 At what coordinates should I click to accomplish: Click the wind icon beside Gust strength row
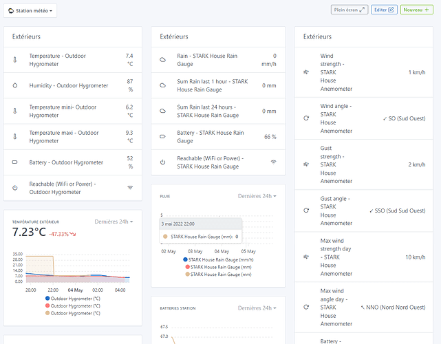(306, 164)
